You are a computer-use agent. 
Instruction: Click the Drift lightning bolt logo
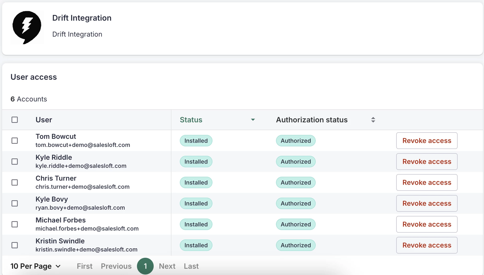[x=27, y=27]
